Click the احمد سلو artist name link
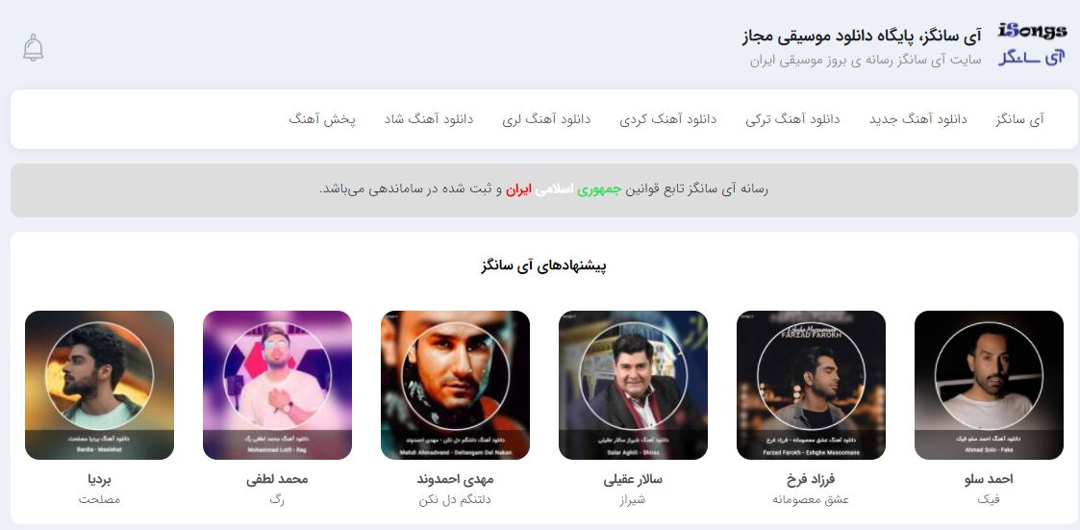 (989, 479)
